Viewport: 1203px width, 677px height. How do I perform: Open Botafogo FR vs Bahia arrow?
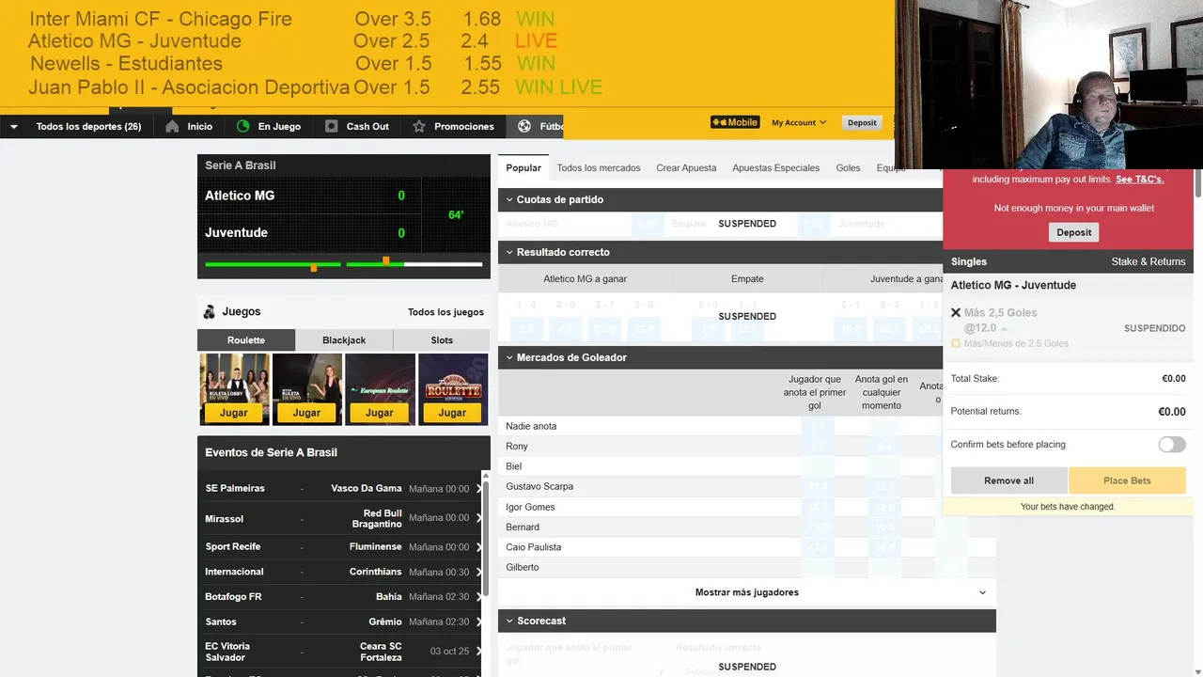pyautogui.click(x=479, y=596)
